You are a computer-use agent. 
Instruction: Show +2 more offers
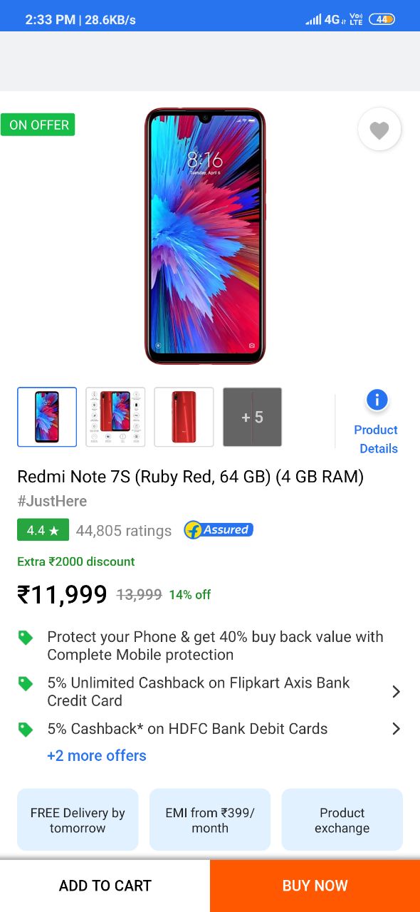pos(97,756)
